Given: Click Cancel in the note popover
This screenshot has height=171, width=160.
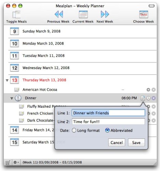Looking at the screenshot, I should (x=117, y=143).
